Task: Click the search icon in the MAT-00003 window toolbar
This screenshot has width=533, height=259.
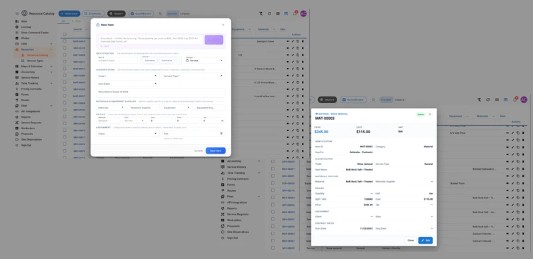Action: (373, 100)
